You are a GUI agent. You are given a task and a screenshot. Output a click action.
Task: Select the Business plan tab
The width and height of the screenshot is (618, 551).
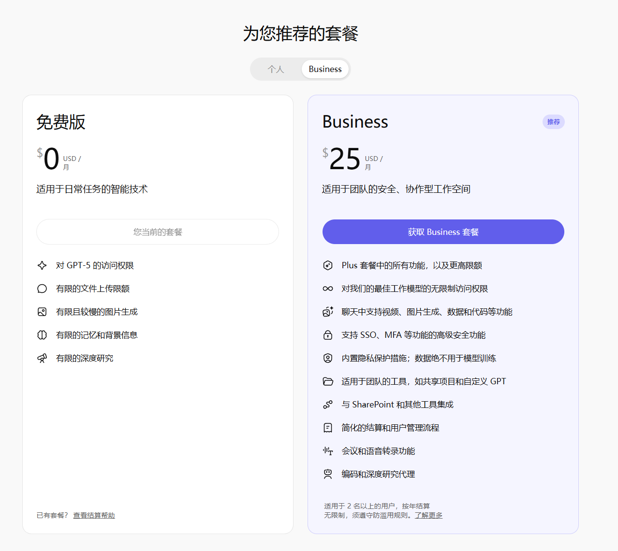coord(325,69)
